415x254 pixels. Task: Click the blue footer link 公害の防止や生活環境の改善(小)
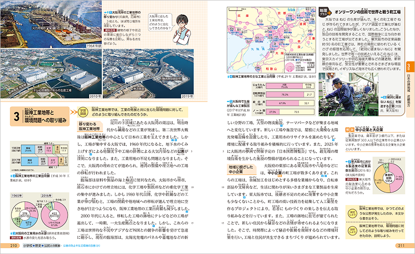pyautogui.click(x=82, y=246)
